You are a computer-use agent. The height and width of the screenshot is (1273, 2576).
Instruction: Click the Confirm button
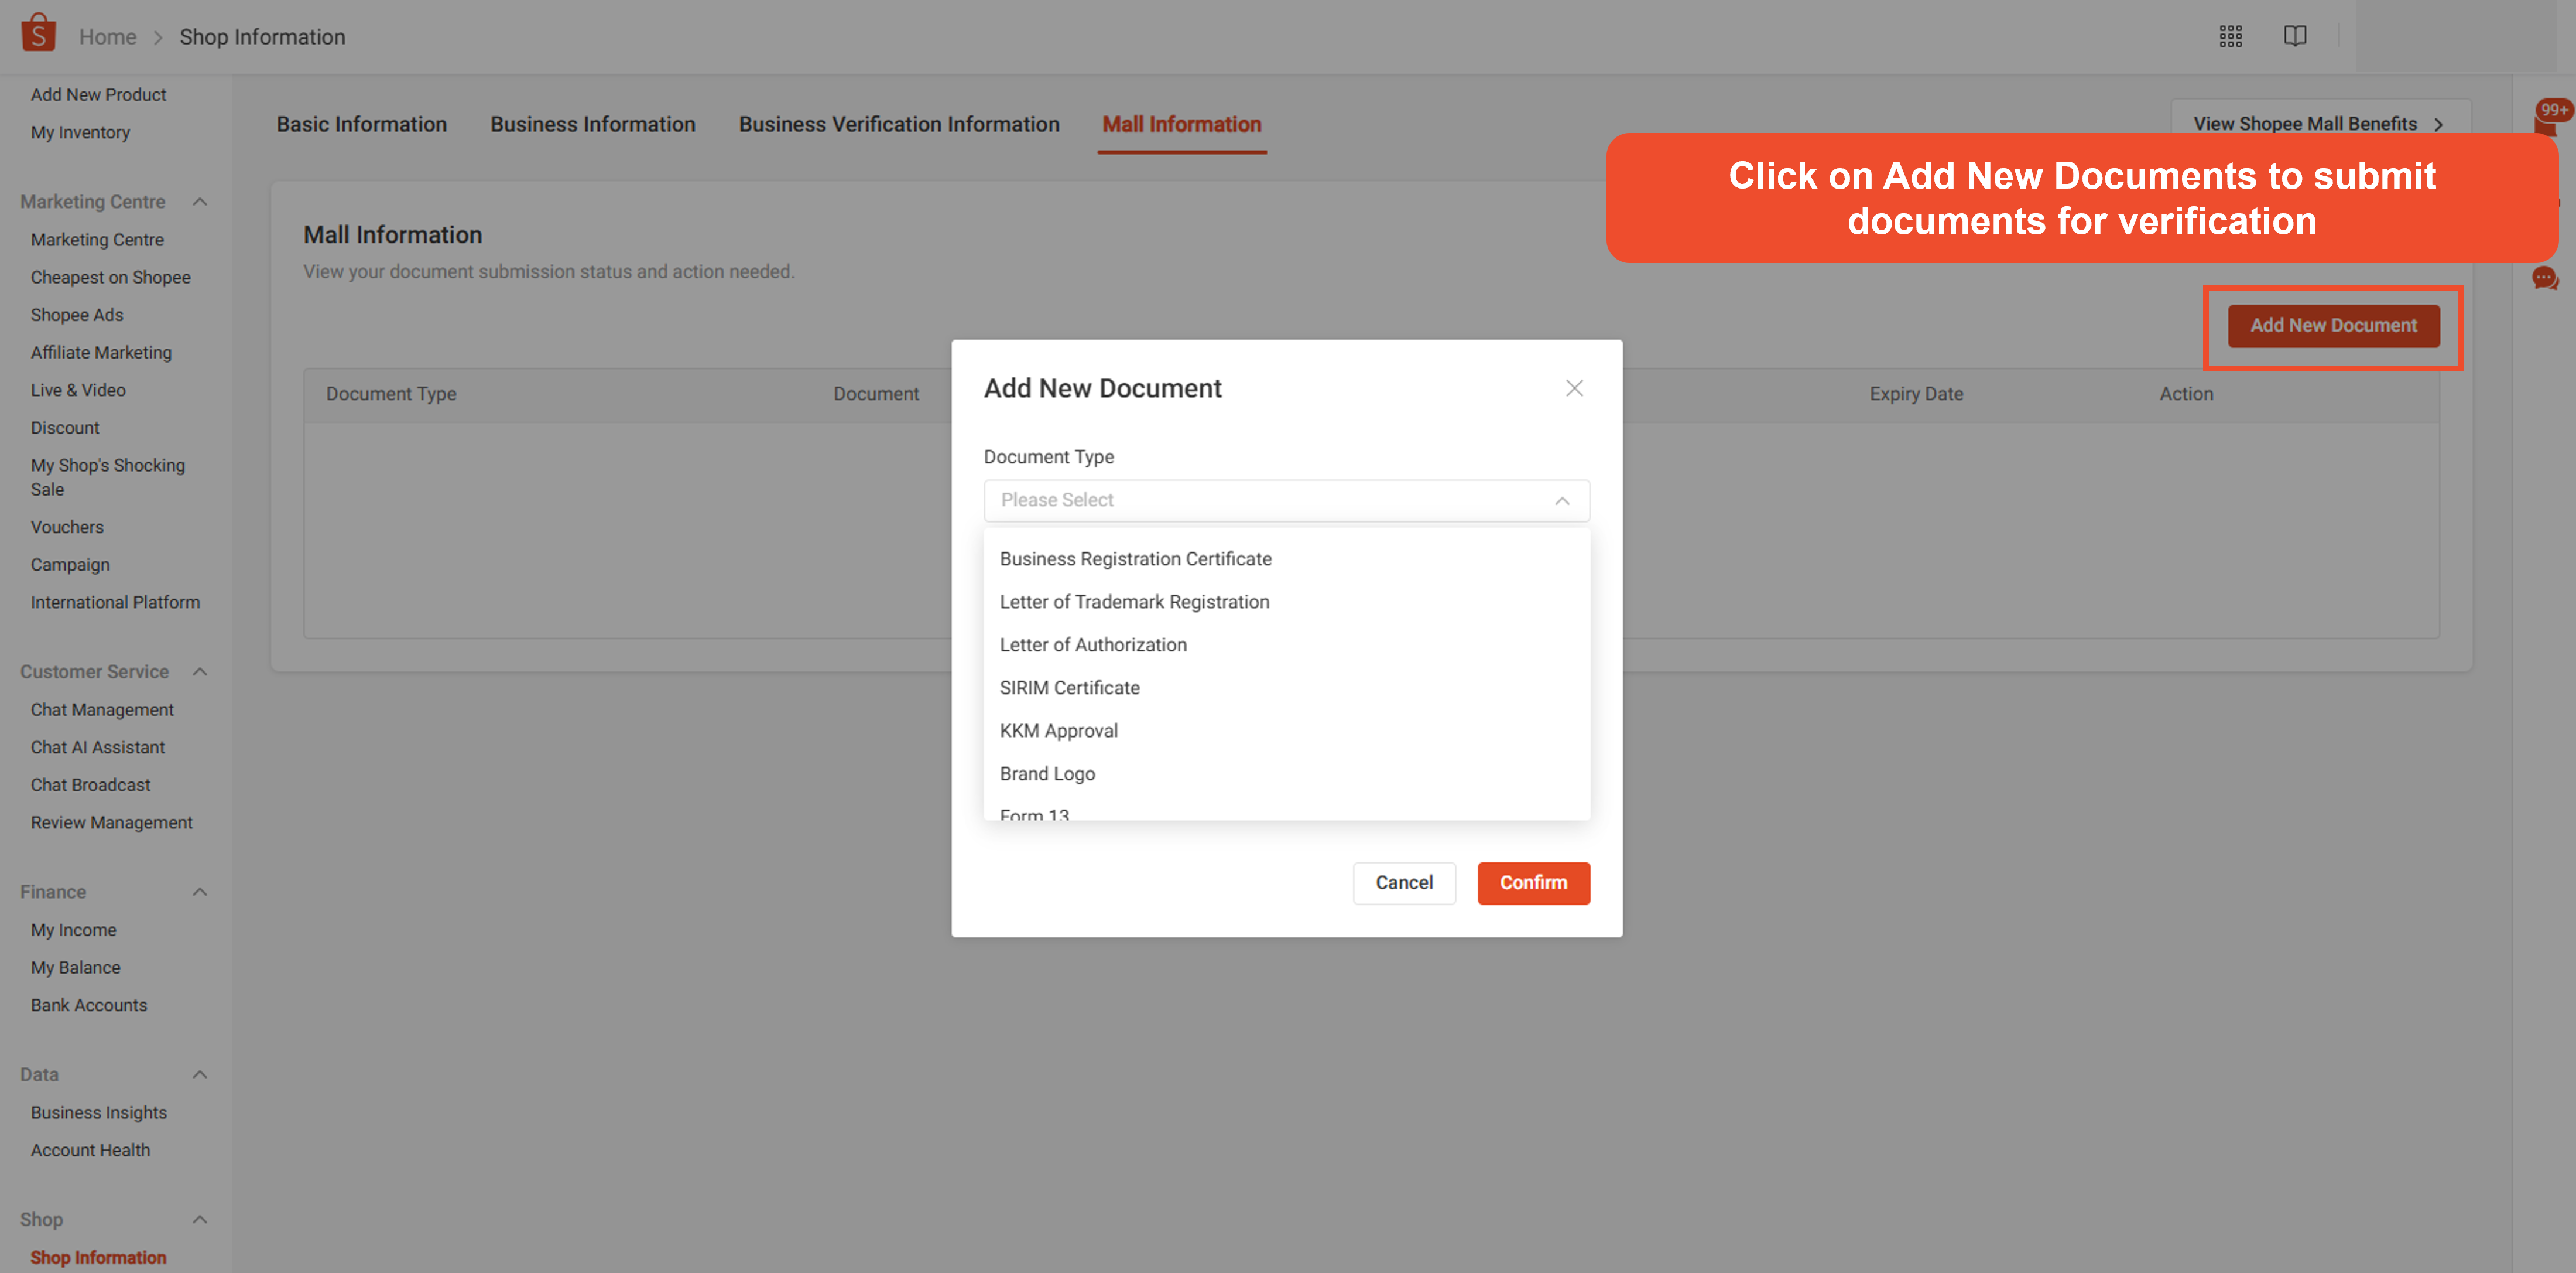(x=1533, y=883)
